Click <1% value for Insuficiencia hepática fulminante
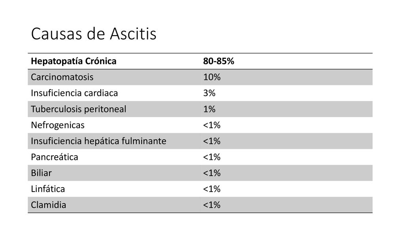 (212, 141)
